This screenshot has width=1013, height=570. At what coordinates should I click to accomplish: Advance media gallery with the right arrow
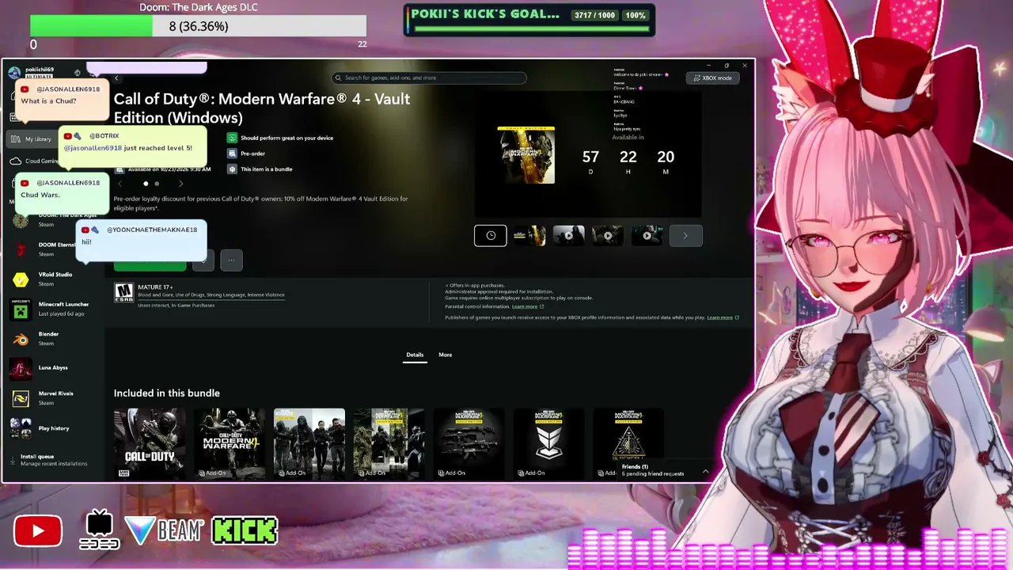pos(685,235)
